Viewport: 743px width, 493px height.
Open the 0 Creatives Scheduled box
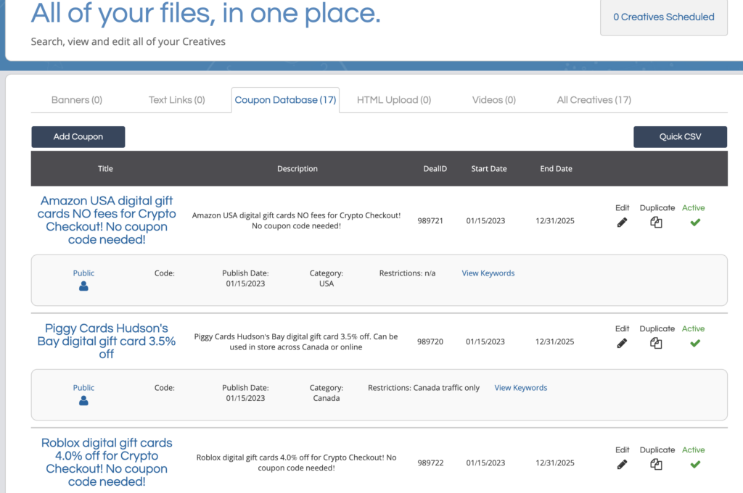coord(664,17)
